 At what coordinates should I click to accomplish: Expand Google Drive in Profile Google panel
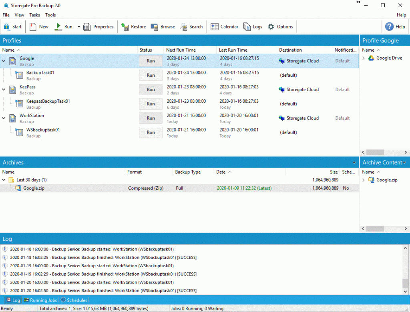(x=364, y=58)
